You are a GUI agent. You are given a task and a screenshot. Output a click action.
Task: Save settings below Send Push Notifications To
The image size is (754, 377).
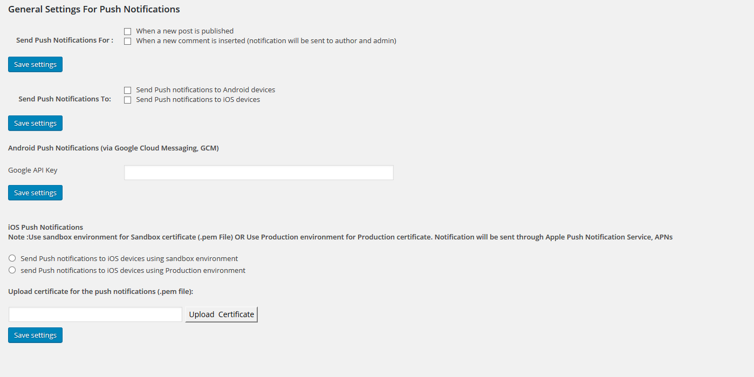pos(35,123)
